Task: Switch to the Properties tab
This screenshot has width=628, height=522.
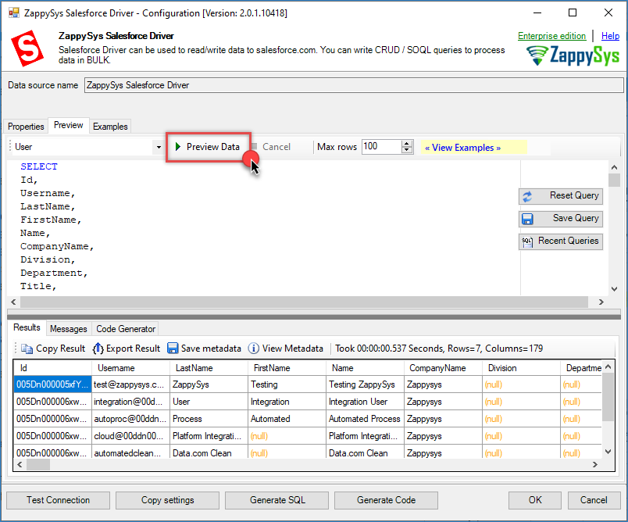Action: (x=26, y=126)
